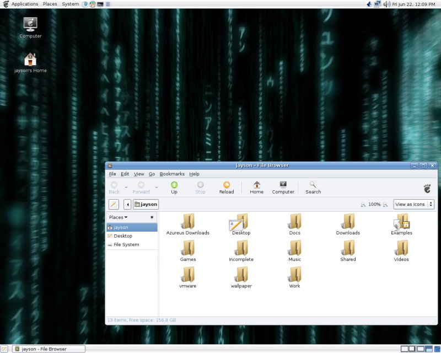Click the Search toolbar icon
This screenshot has height=353, width=441.
coord(313,185)
